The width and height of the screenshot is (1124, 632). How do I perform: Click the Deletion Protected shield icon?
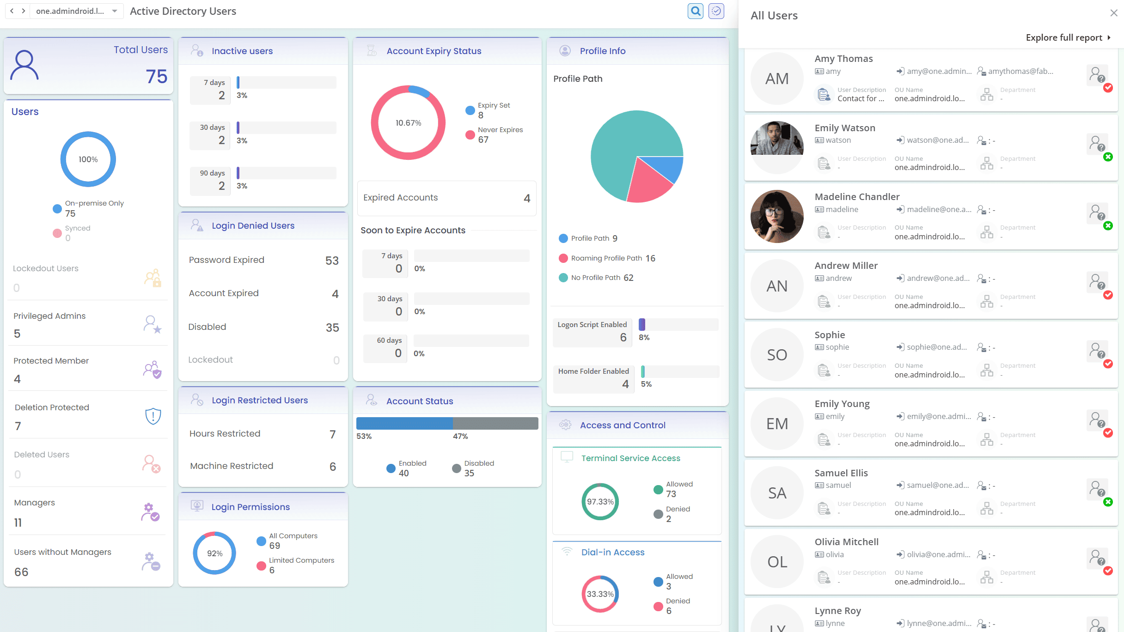click(153, 416)
